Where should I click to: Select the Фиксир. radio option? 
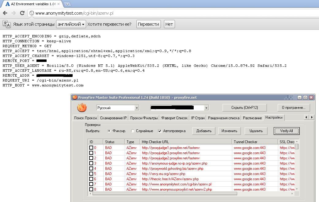click(109, 131)
